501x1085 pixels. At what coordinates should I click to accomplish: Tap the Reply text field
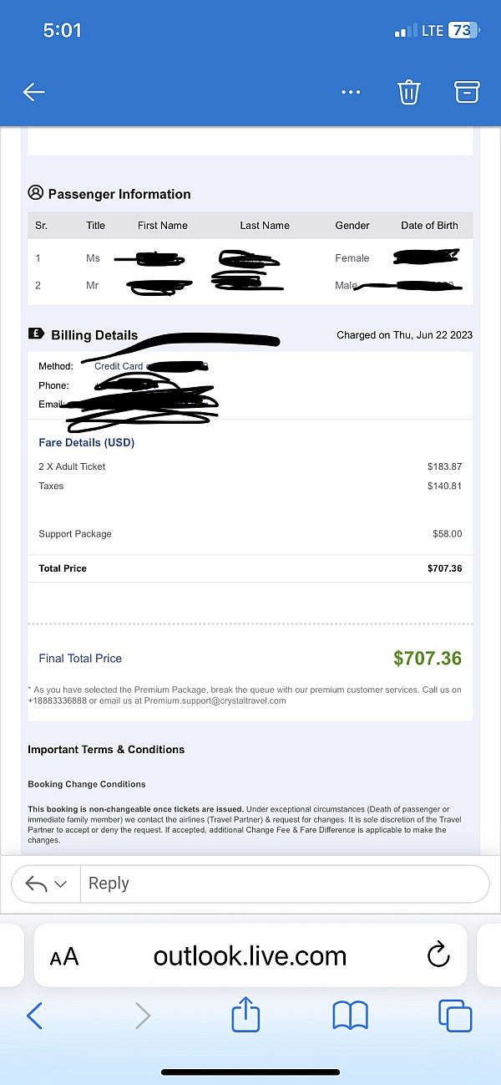point(284,884)
